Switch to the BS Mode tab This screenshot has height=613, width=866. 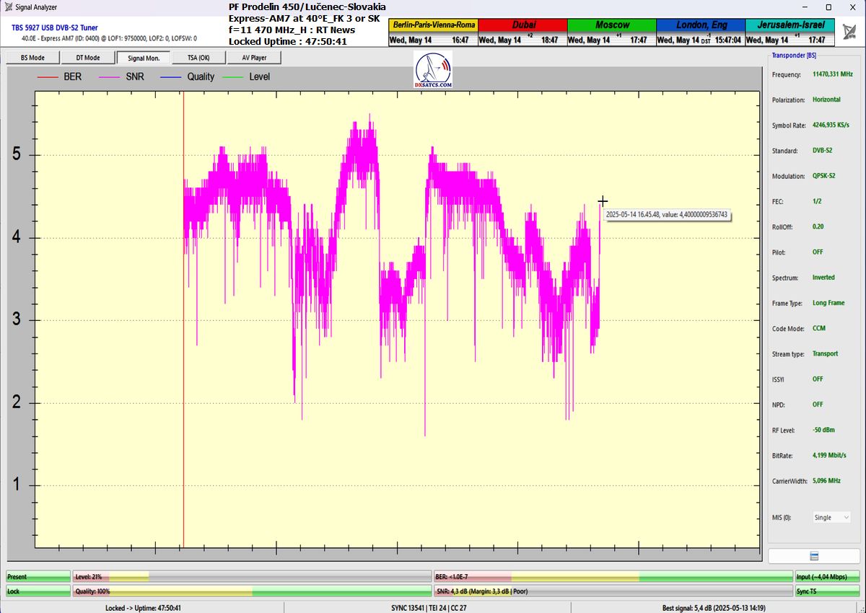[x=31, y=58]
